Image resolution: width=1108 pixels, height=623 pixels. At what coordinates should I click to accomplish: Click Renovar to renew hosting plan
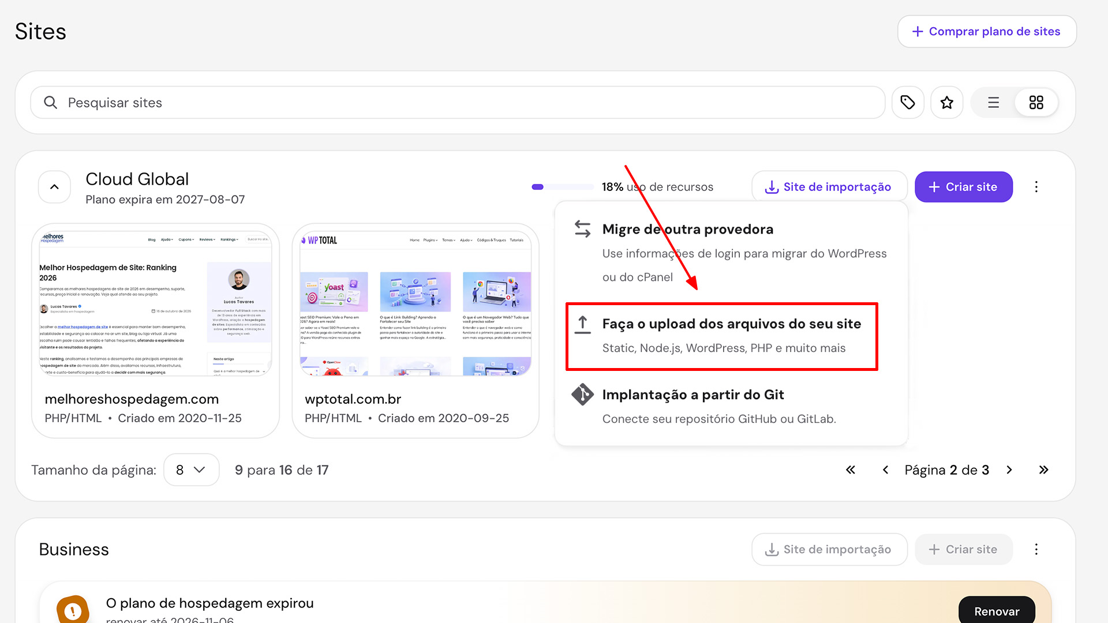[x=997, y=611]
